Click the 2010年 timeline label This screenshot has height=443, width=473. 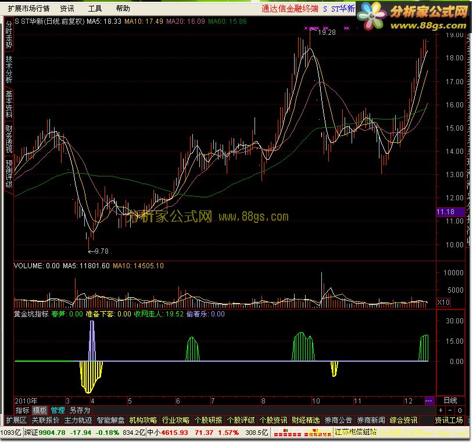tap(26, 401)
